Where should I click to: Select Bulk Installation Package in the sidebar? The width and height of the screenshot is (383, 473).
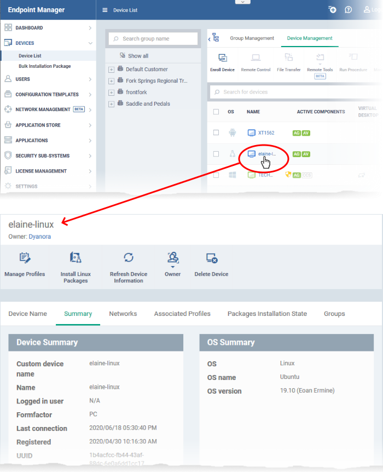pyautogui.click(x=45, y=66)
